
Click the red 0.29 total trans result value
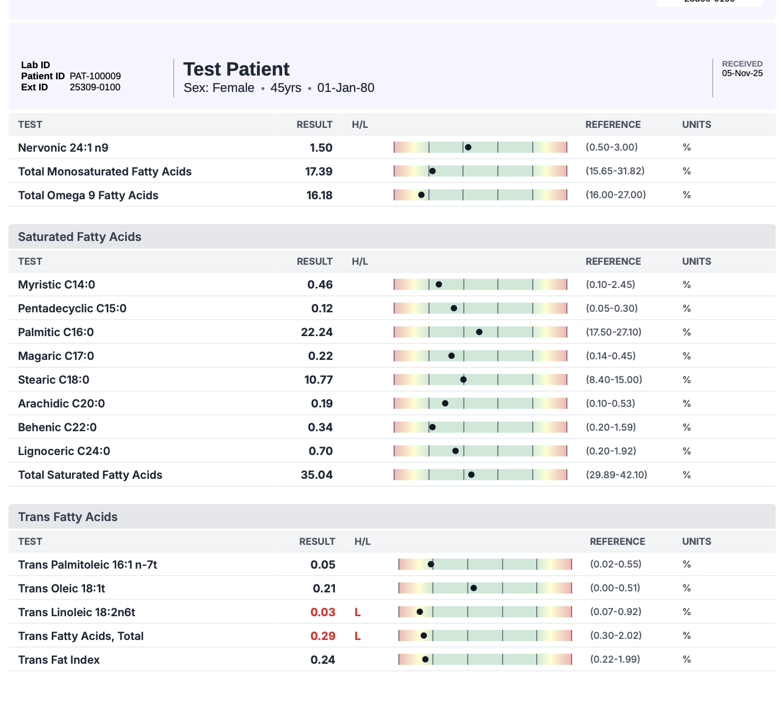pyautogui.click(x=323, y=636)
